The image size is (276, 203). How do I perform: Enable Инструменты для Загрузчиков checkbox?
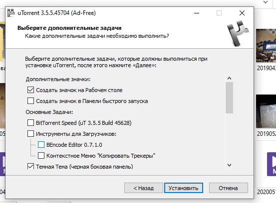click(30, 134)
